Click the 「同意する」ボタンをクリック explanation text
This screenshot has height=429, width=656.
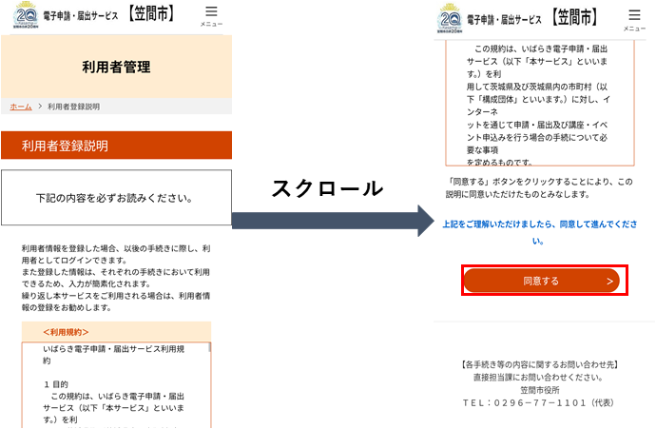(x=540, y=188)
